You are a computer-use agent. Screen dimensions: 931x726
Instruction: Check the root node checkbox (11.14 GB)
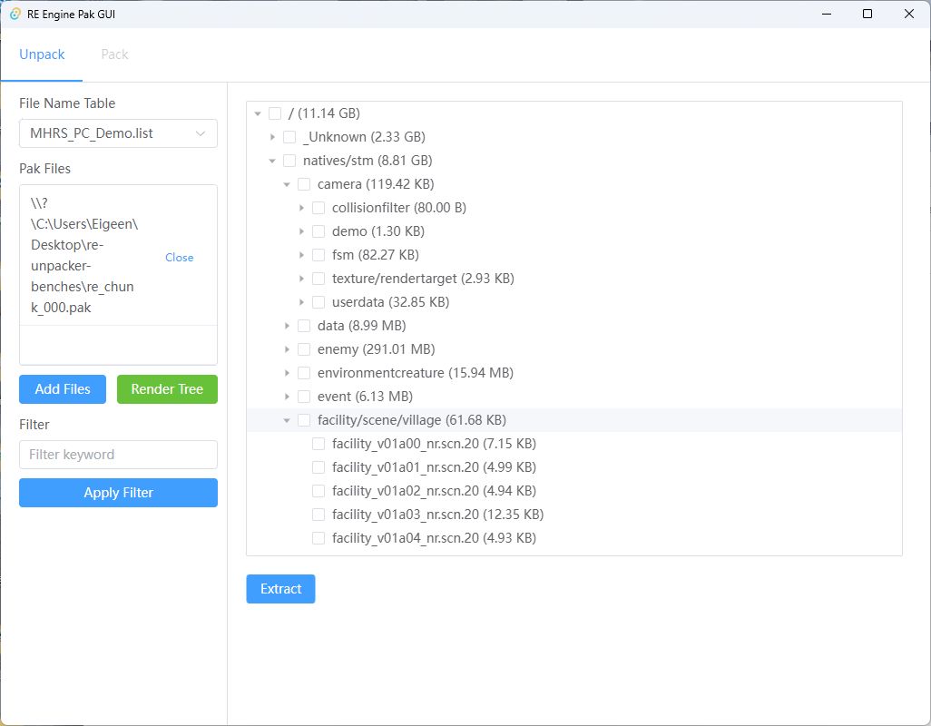(275, 113)
